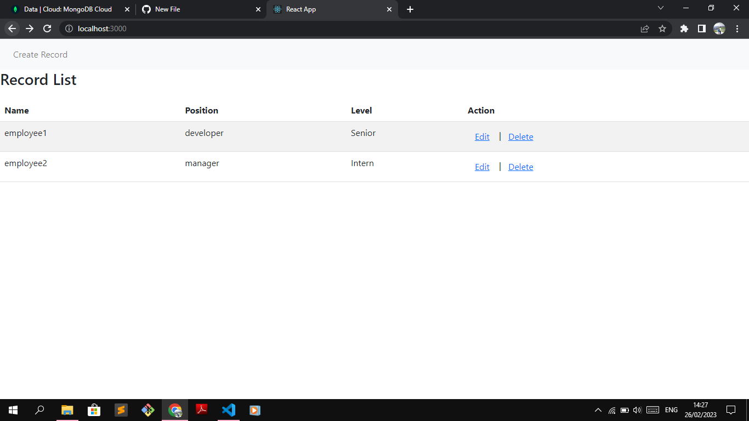Switch keyboard language via ENG indicator

point(671,409)
